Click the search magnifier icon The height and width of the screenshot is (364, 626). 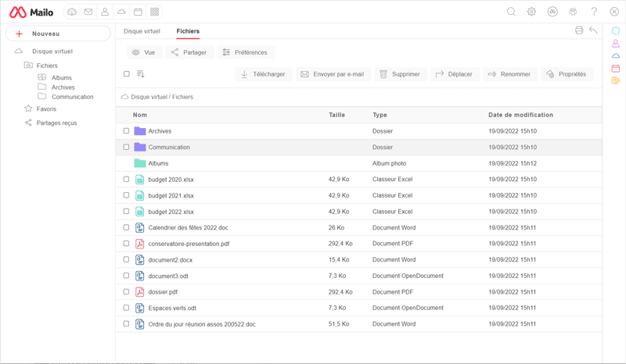pyautogui.click(x=511, y=12)
